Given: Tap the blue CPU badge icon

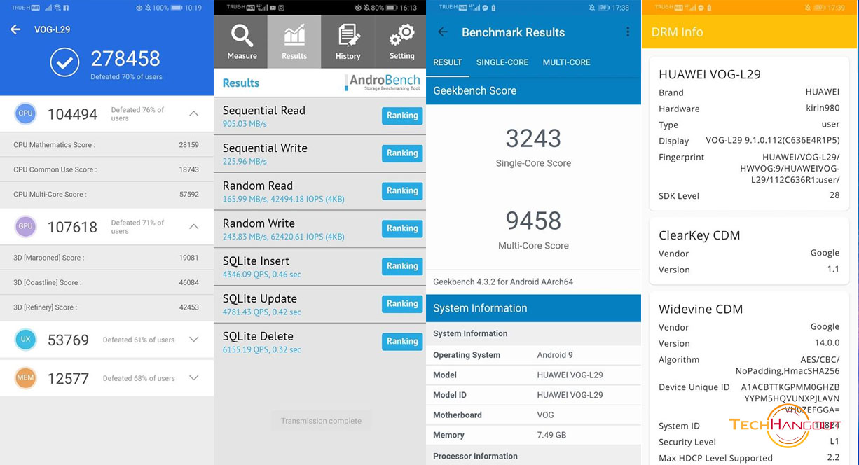Looking at the screenshot, I should 26,113.
